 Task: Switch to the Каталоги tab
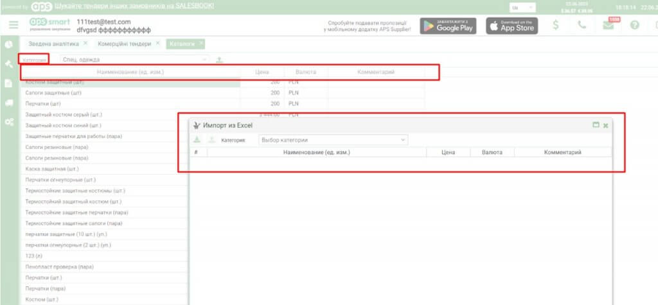coord(182,44)
